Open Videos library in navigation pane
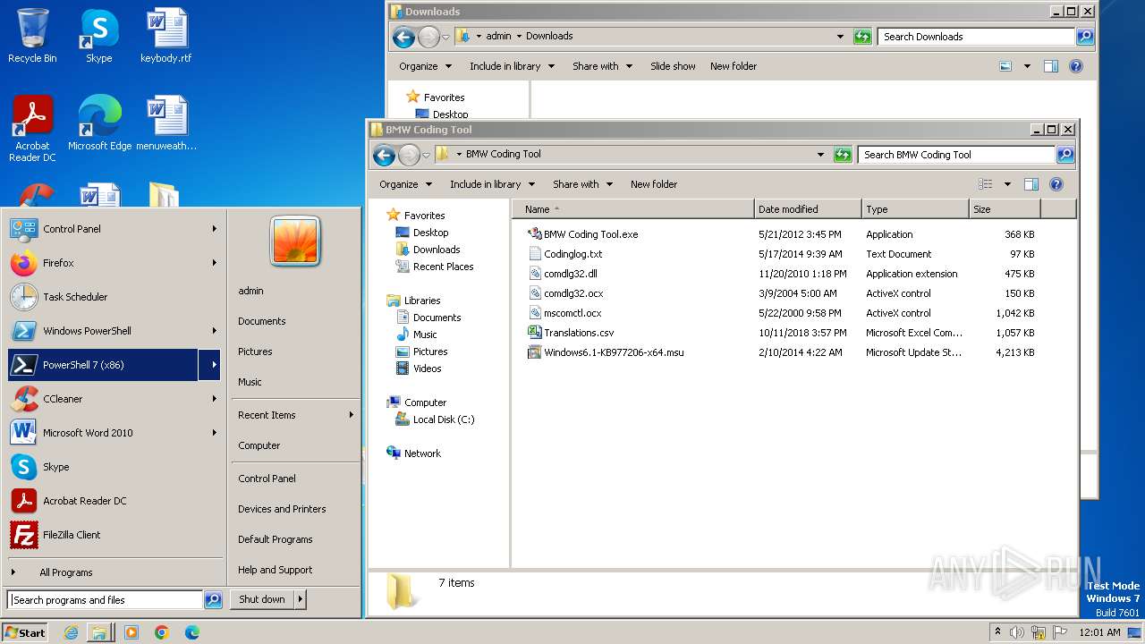This screenshot has width=1145, height=644. [x=427, y=369]
